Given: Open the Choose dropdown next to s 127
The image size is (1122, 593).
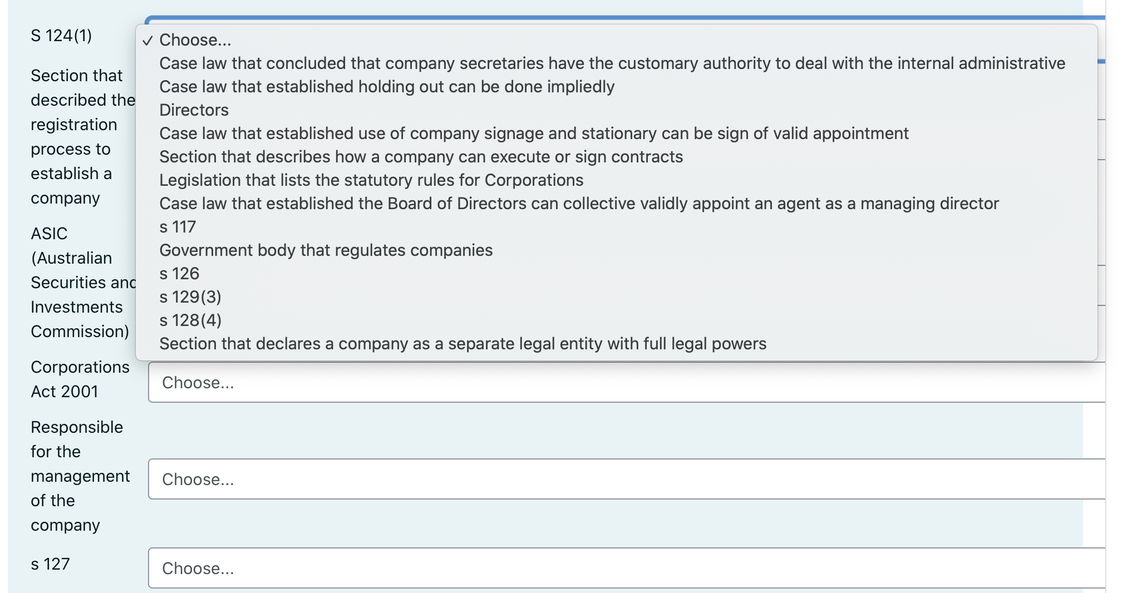Looking at the screenshot, I should pos(390,568).
